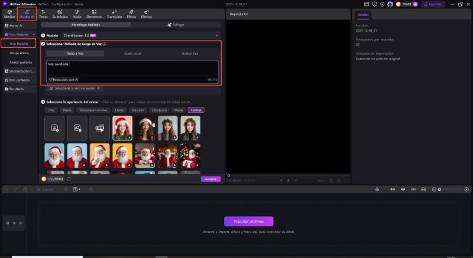
Task: Open the Ayuda menu
Action: coord(79,4)
